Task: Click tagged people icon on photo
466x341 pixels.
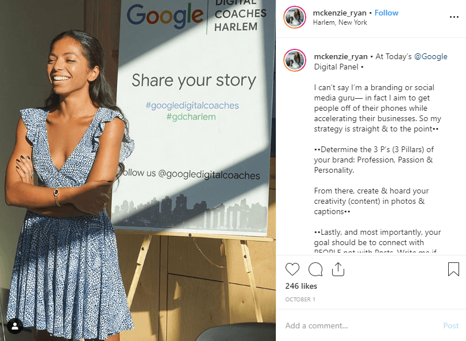Action: [15, 326]
